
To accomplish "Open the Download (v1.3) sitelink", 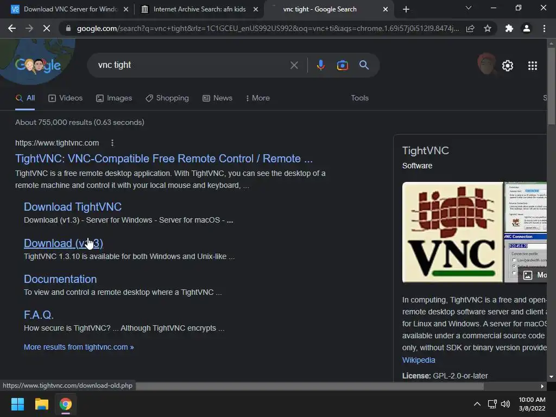I will [x=63, y=243].
